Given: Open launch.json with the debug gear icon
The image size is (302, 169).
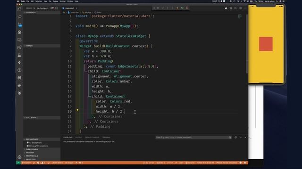Looking at the screenshot, I should pyautogui.click(x=52, y=8).
